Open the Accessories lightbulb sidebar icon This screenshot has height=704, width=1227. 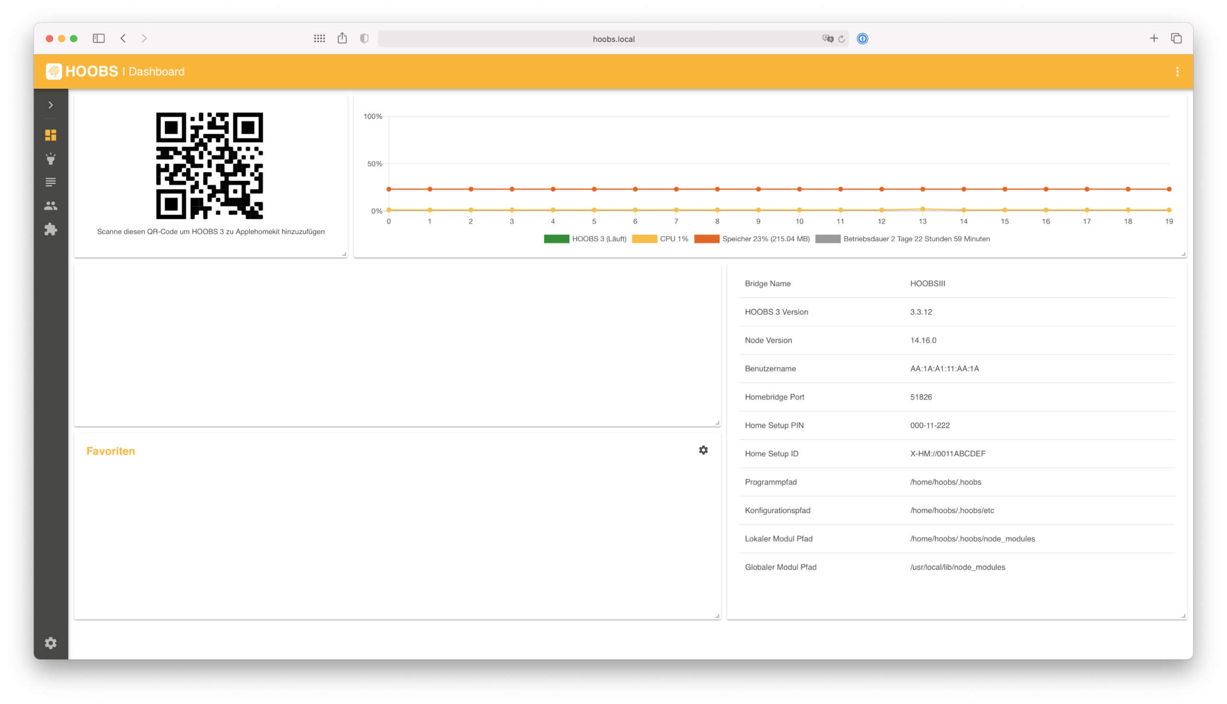pyautogui.click(x=51, y=159)
